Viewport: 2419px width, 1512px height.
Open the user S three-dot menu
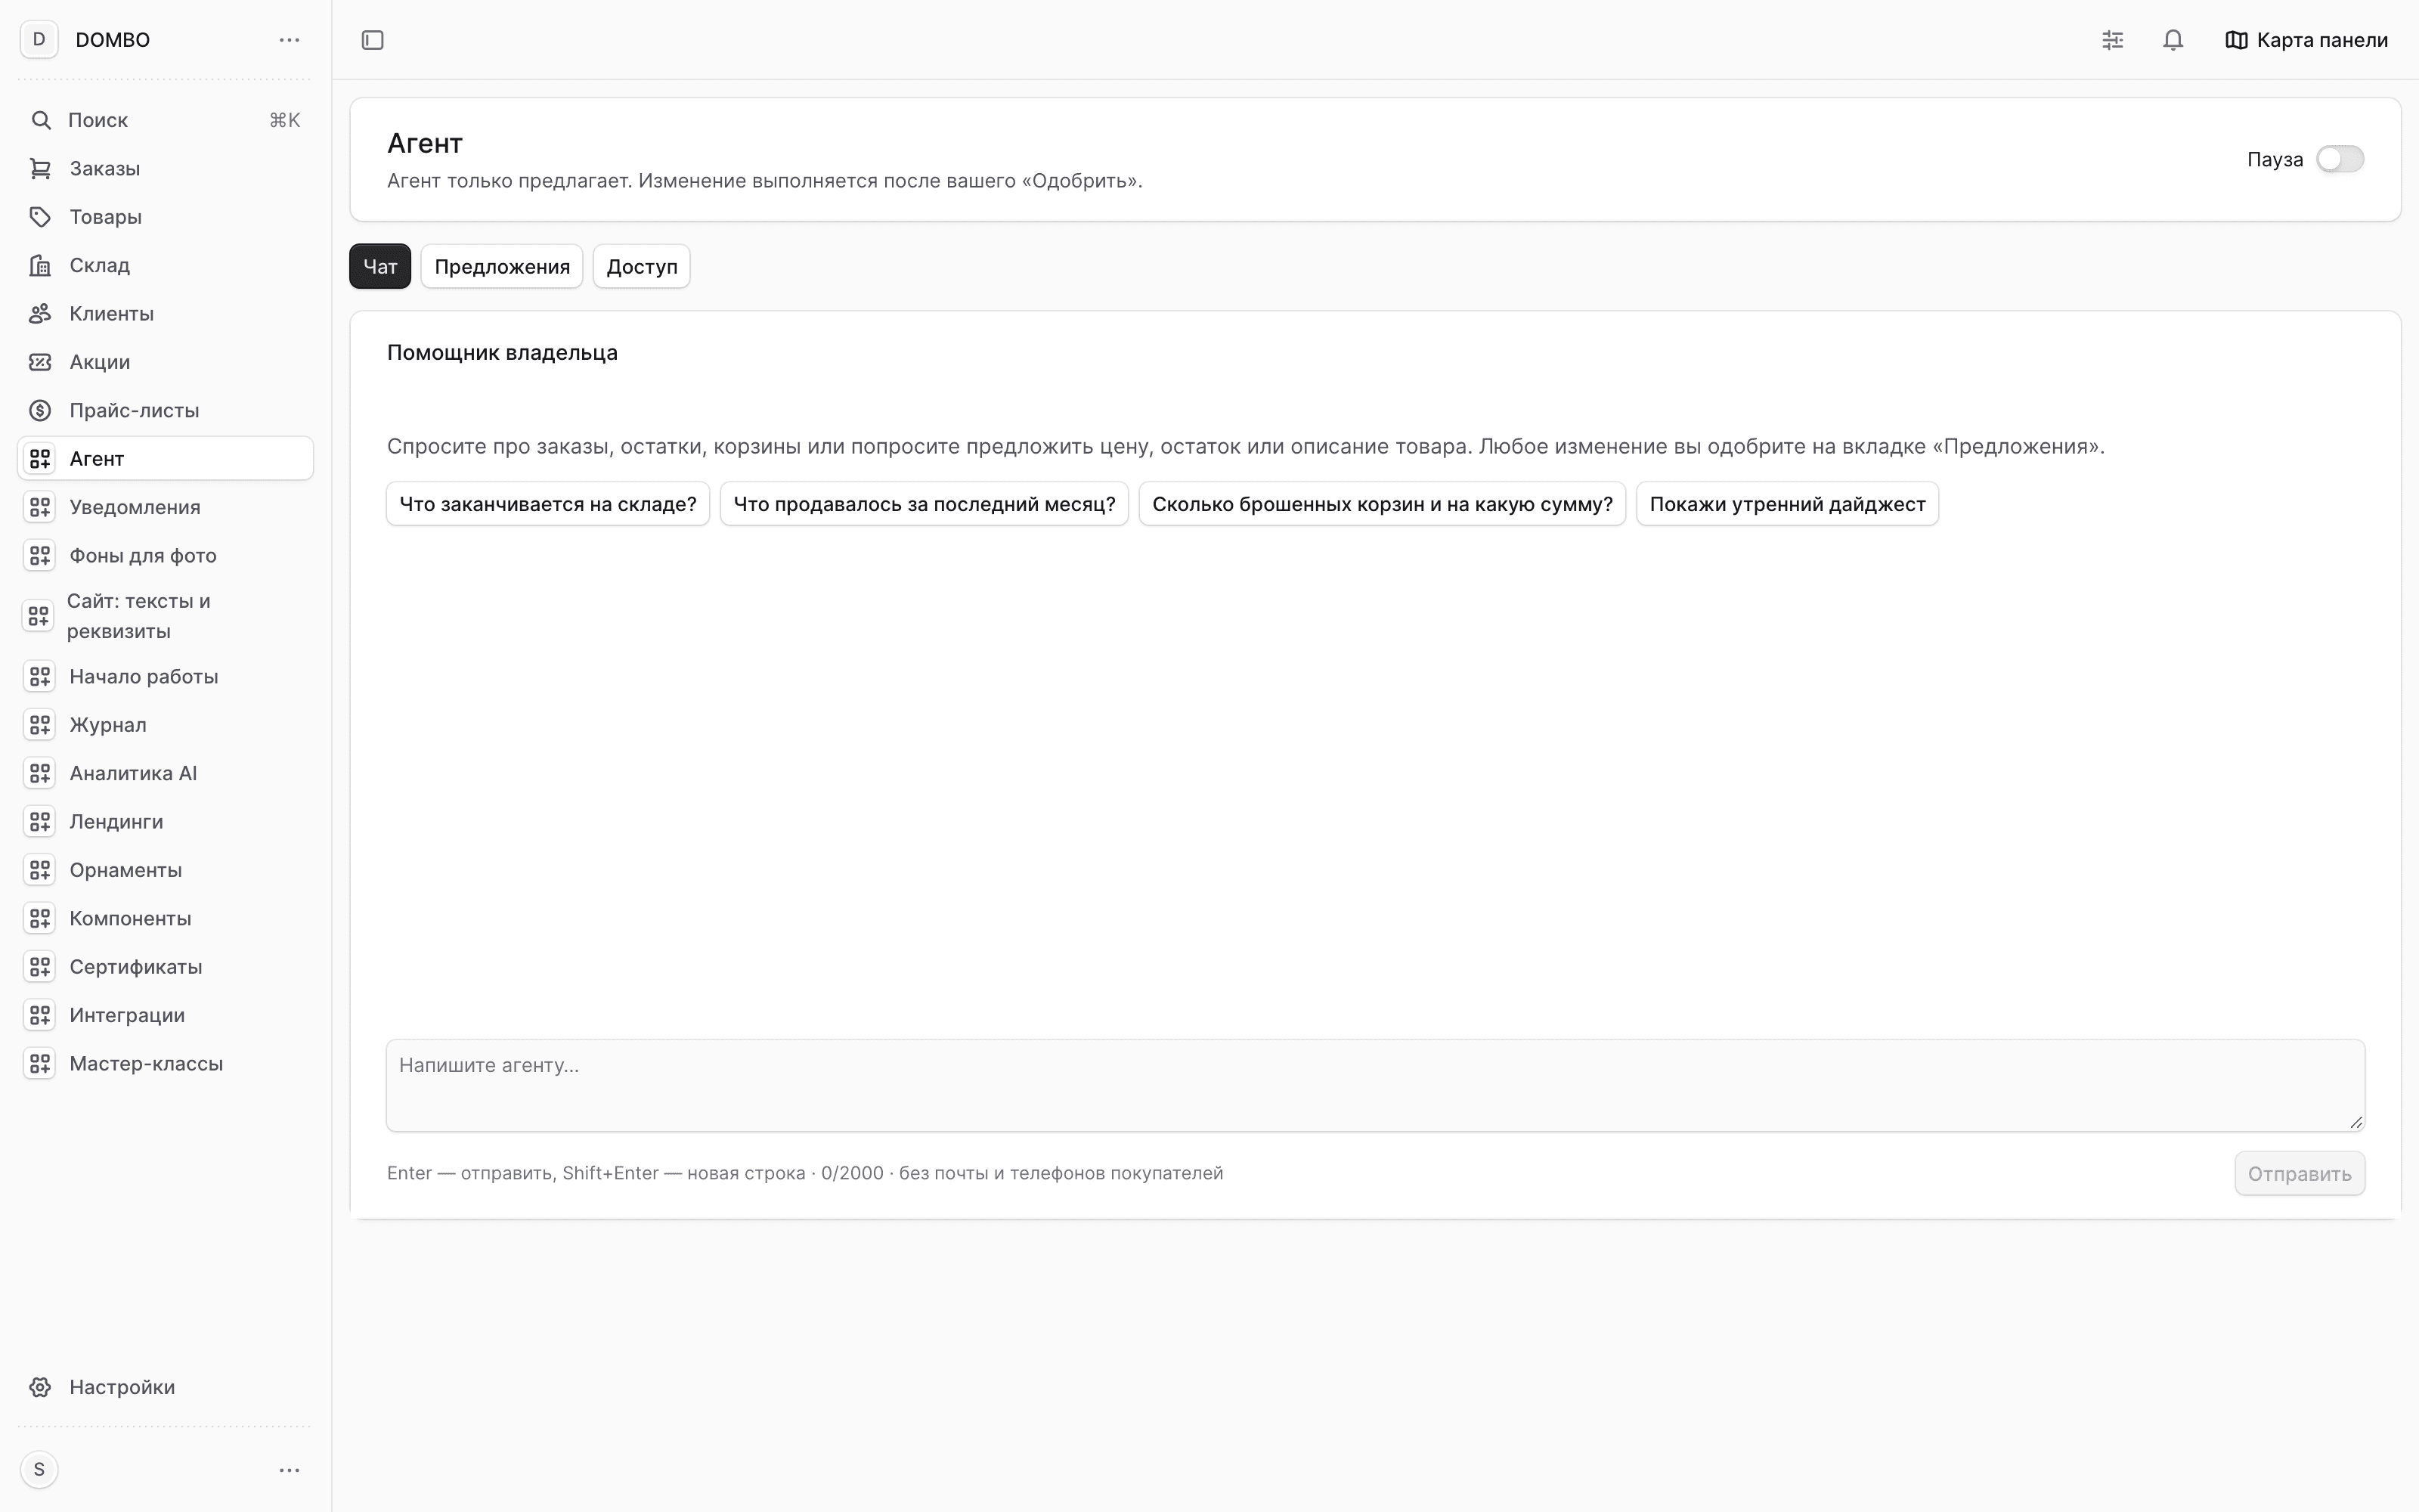click(290, 1470)
